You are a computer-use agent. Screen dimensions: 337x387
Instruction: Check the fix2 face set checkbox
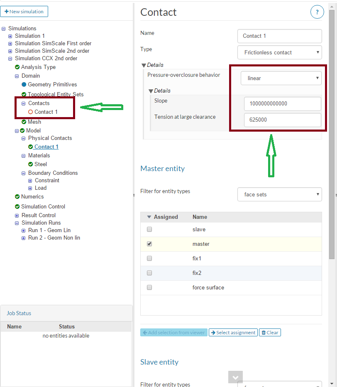coord(149,273)
